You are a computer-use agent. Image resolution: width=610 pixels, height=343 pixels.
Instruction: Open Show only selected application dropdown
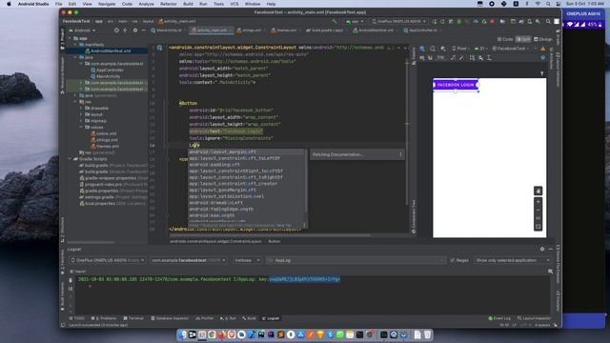513,260
